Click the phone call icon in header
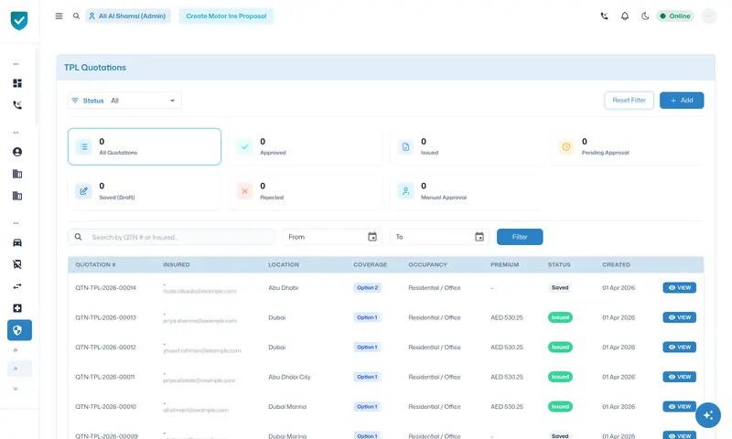Image resolution: width=732 pixels, height=439 pixels. 604,16
